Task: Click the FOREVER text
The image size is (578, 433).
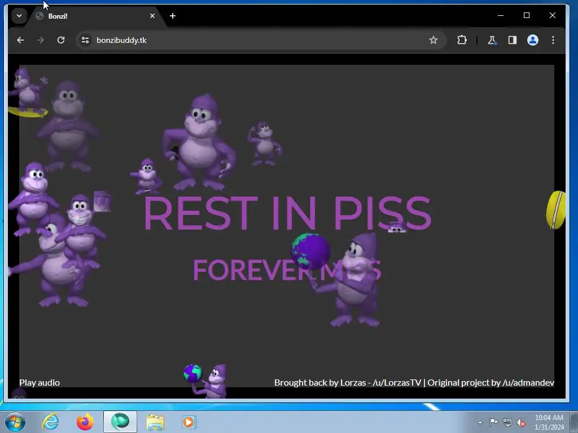Action: [x=252, y=270]
